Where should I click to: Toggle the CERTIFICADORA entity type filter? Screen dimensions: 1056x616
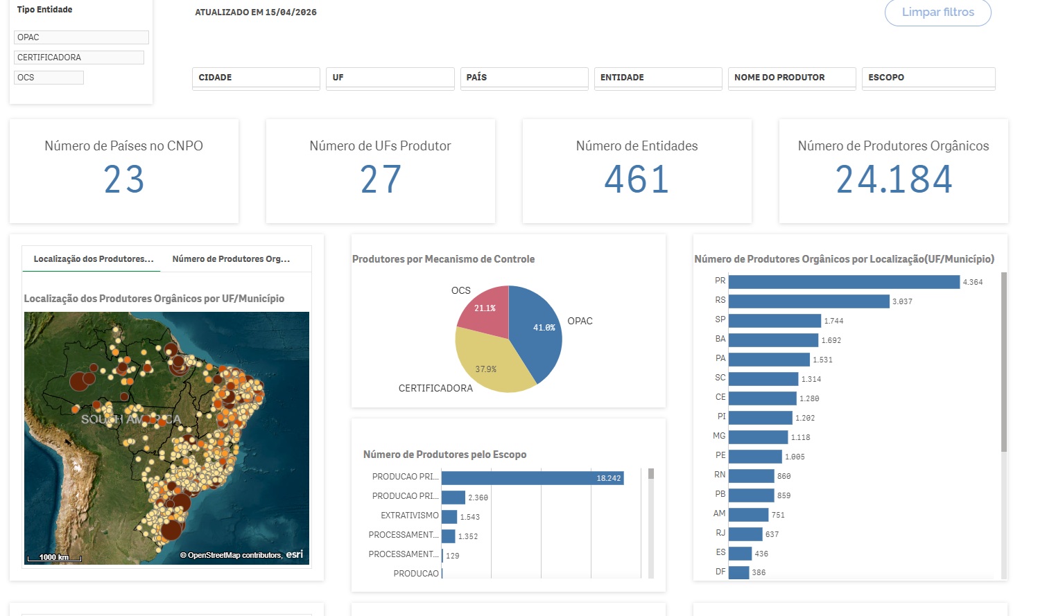point(78,58)
